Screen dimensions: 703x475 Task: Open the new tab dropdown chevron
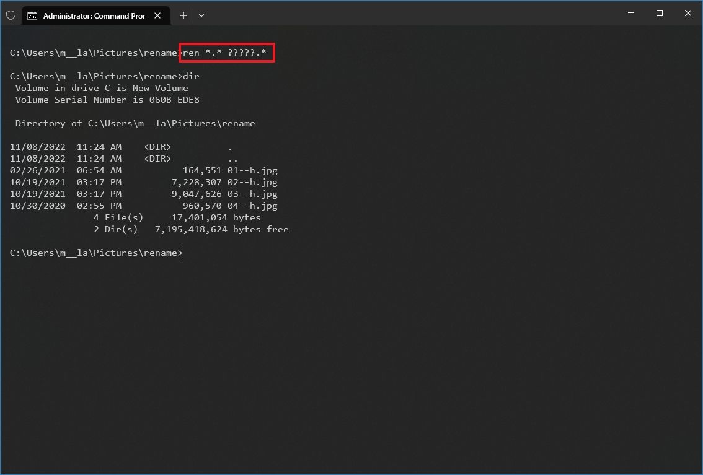coord(201,15)
